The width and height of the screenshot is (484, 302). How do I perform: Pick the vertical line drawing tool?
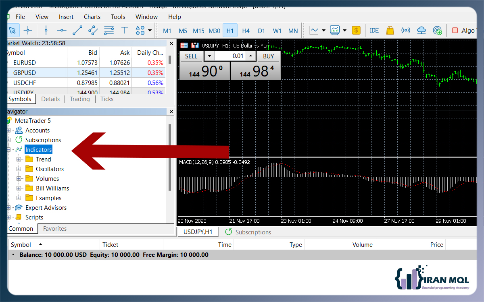(x=46, y=30)
